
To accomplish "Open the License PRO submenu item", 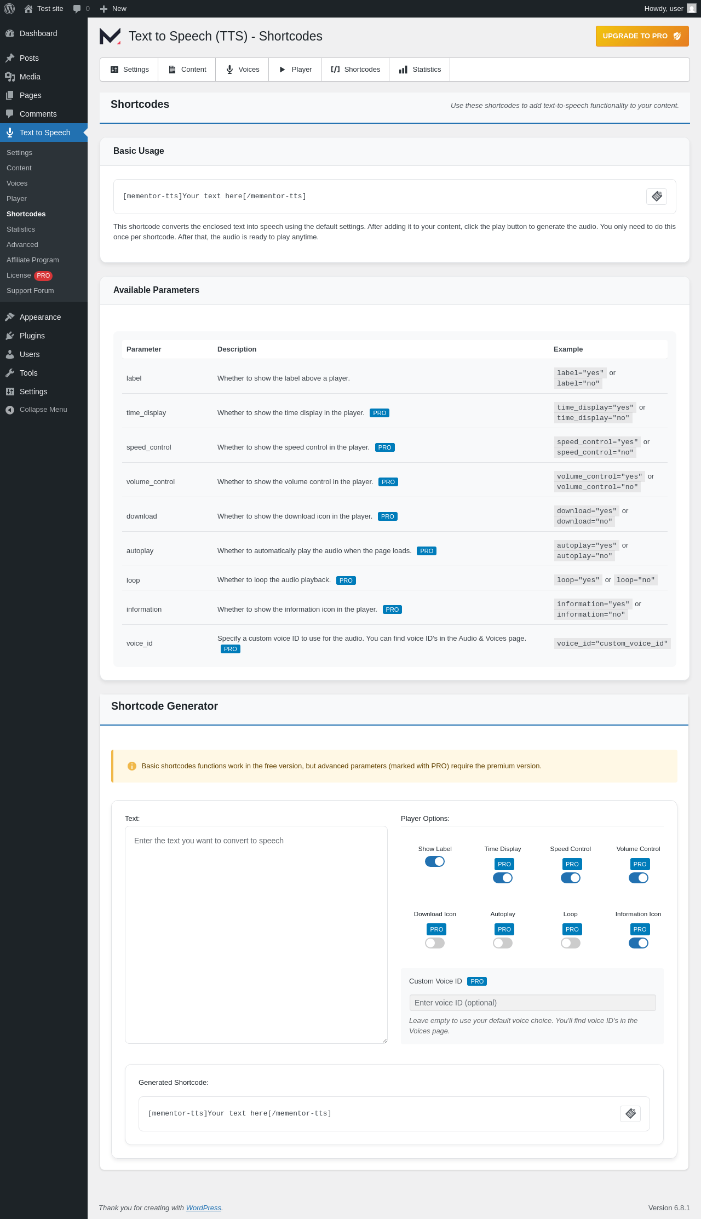I will 44,275.
